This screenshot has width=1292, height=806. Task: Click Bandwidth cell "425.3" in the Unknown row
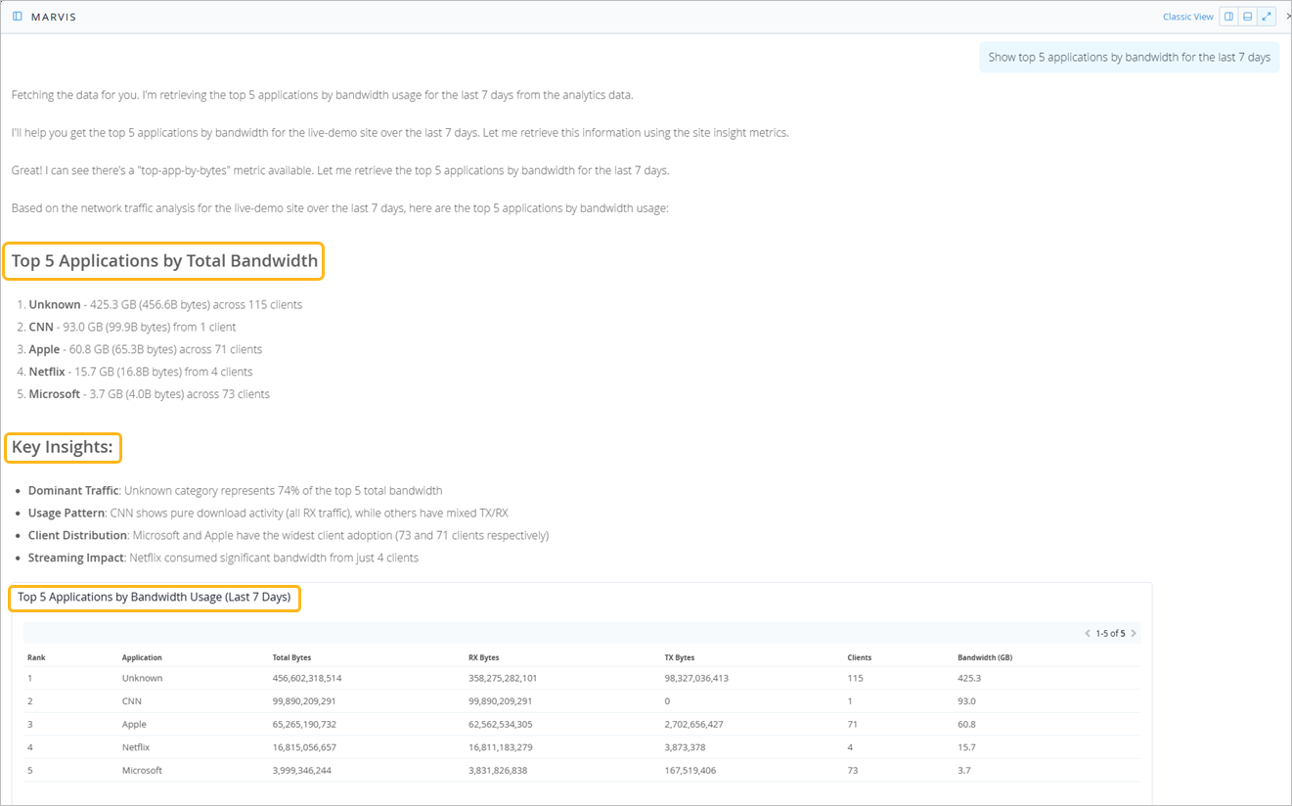pyautogui.click(x=969, y=678)
